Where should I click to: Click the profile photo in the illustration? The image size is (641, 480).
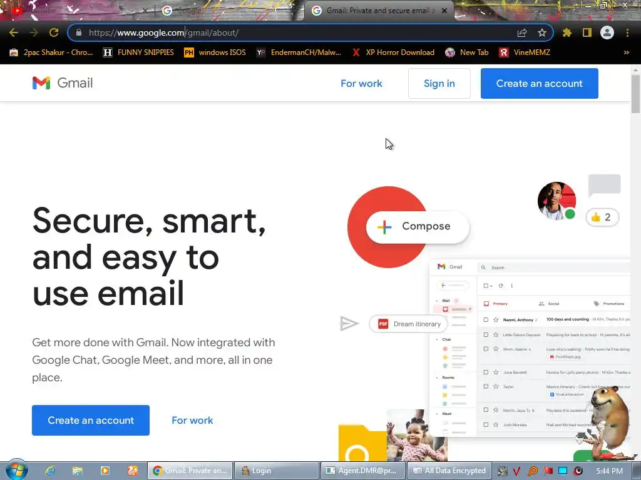[x=556, y=201]
